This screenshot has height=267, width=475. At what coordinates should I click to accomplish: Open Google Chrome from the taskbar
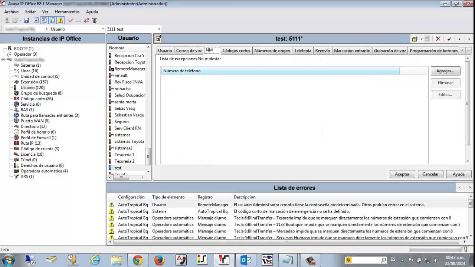[x=138, y=260]
